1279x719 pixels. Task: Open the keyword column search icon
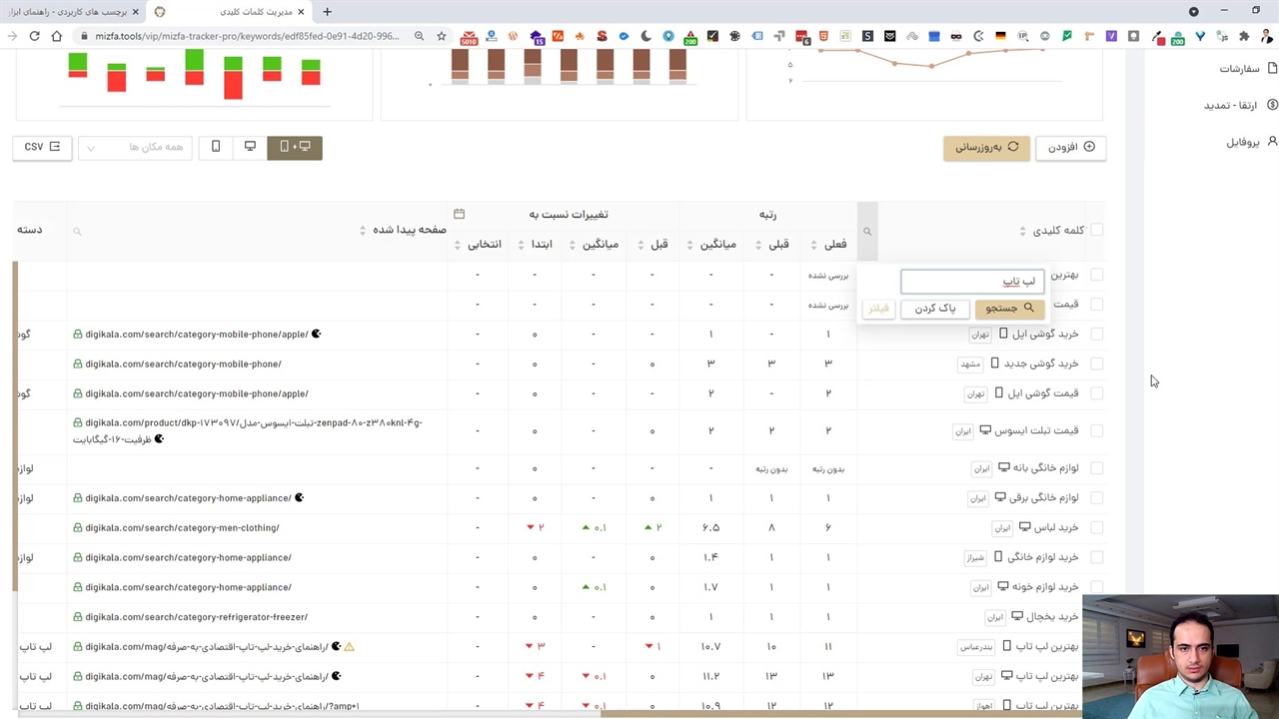click(867, 232)
